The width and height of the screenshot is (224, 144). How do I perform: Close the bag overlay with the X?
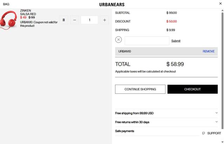click(x=220, y=4)
